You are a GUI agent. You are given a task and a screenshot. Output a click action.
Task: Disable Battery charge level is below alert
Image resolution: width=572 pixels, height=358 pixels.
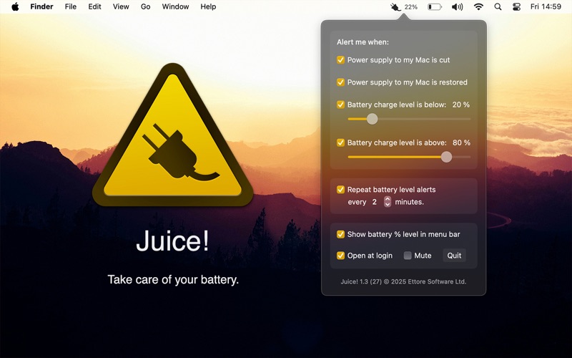pyautogui.click(x=340, y=105)
